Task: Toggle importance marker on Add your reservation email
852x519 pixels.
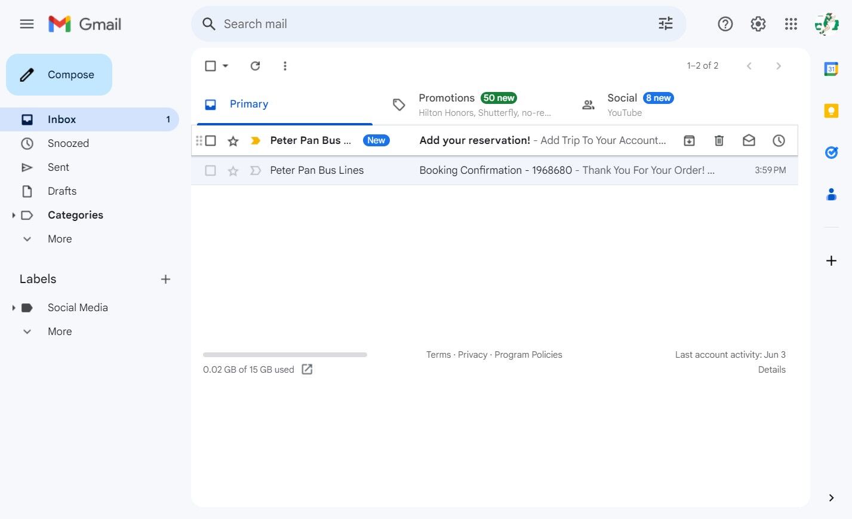Action: [256, 140]
